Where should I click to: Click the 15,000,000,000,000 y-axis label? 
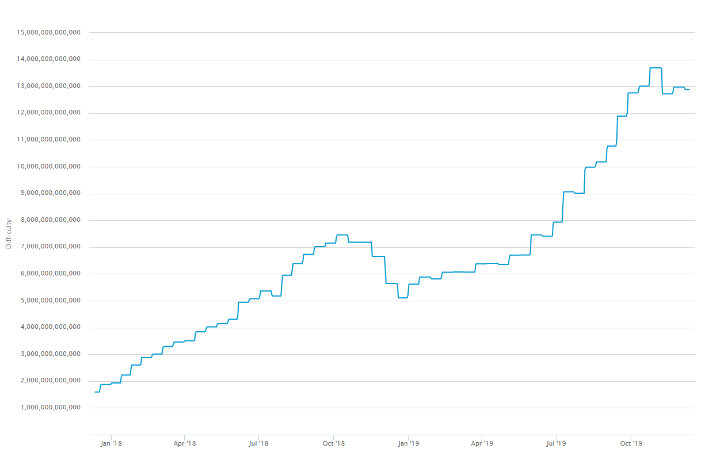[49, 32]
